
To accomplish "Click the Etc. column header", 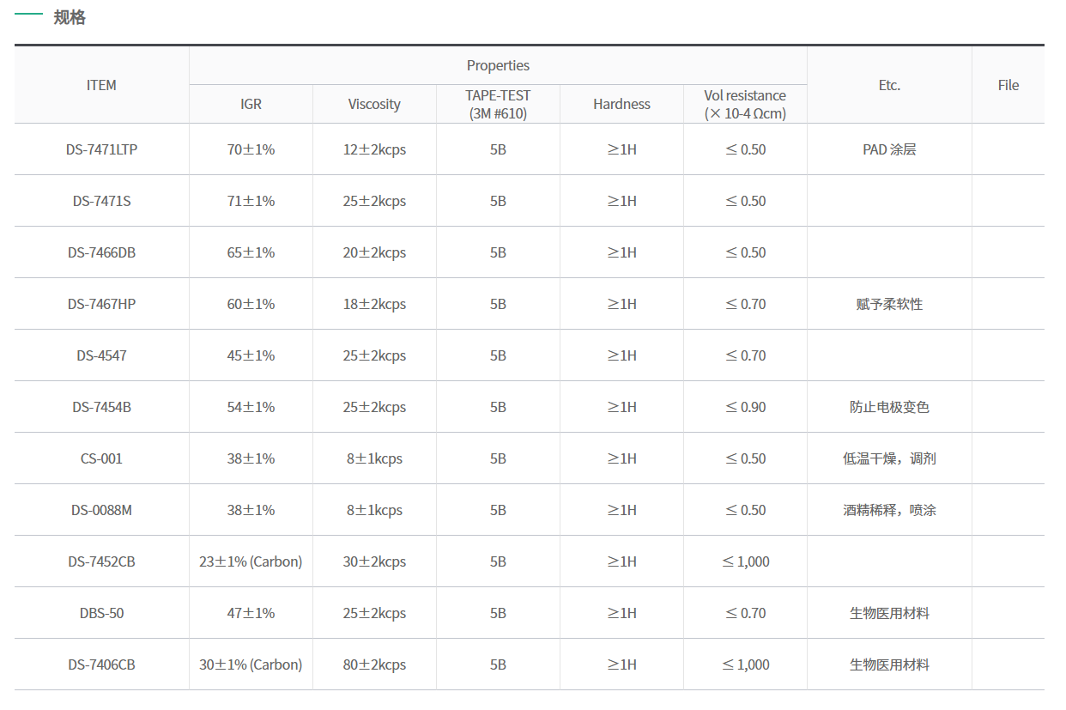I will [x=889, y=85].
